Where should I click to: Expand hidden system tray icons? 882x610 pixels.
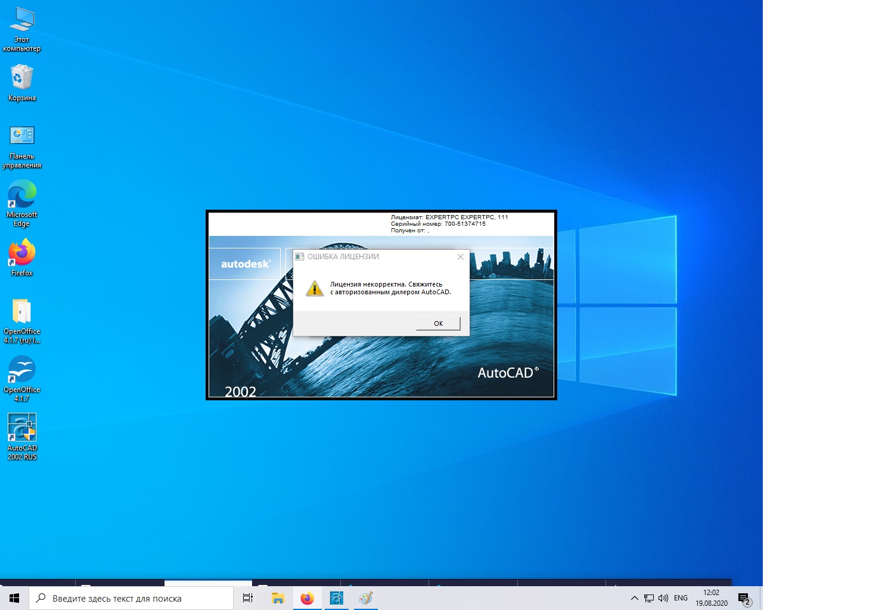tap(634, 598)
